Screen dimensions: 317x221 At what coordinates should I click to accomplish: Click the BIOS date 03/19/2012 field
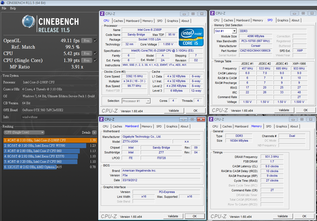pyautogui.click(x=161, y=180)
